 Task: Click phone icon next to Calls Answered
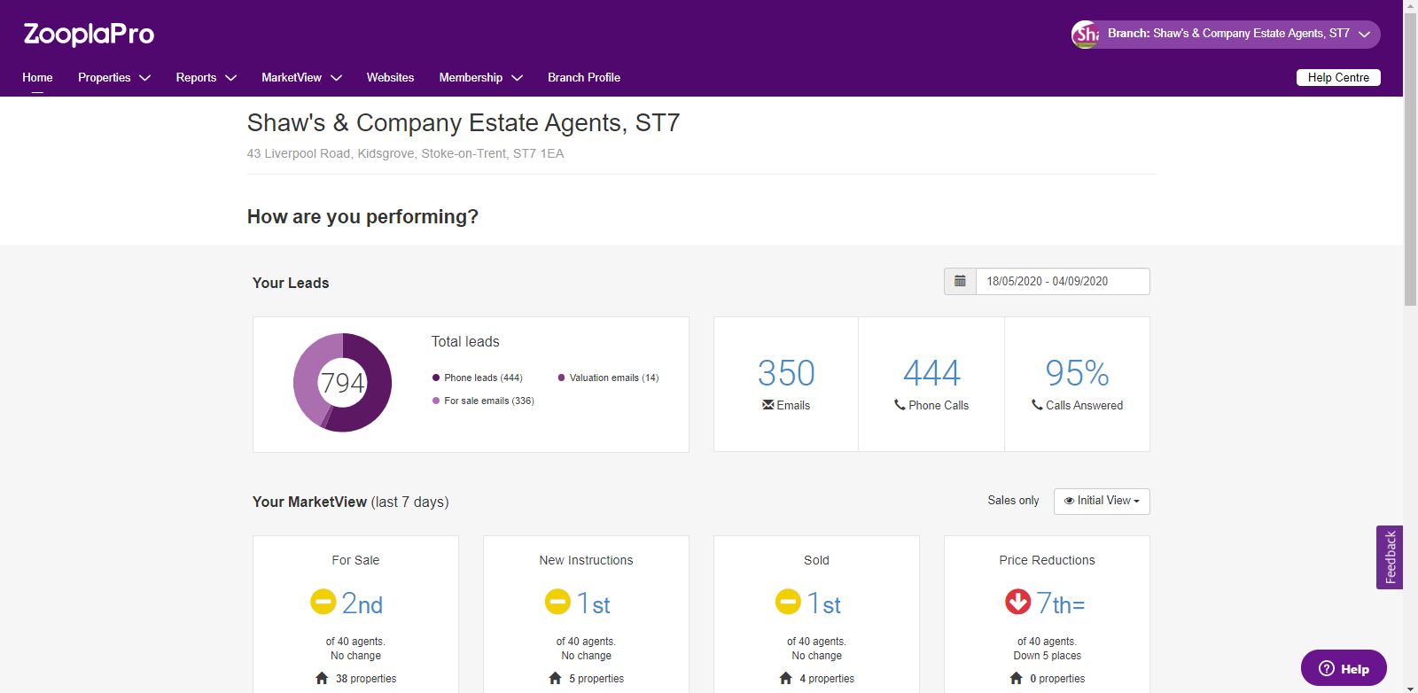click(x=1037, y=405)
